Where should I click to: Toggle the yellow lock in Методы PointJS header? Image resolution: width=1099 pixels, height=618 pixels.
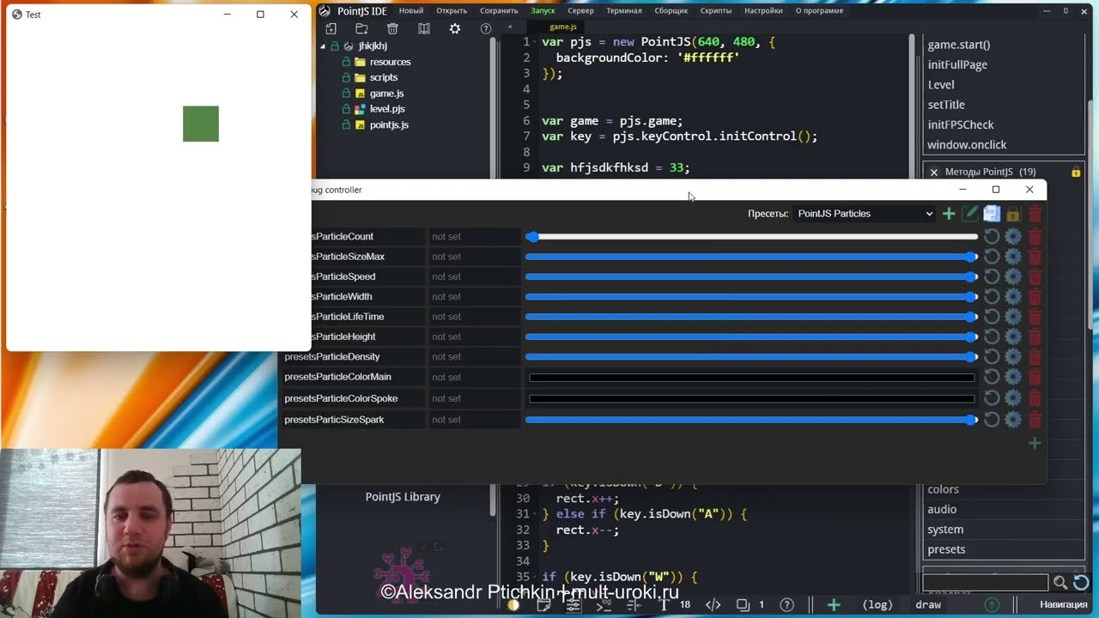(x=1076, y=172)
